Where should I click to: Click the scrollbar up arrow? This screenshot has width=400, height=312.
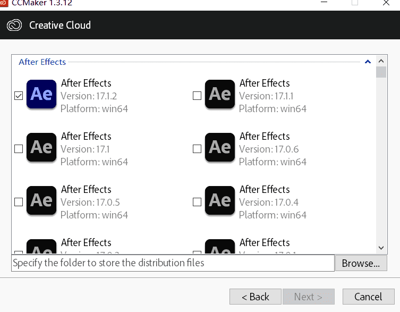coord(381,61)
